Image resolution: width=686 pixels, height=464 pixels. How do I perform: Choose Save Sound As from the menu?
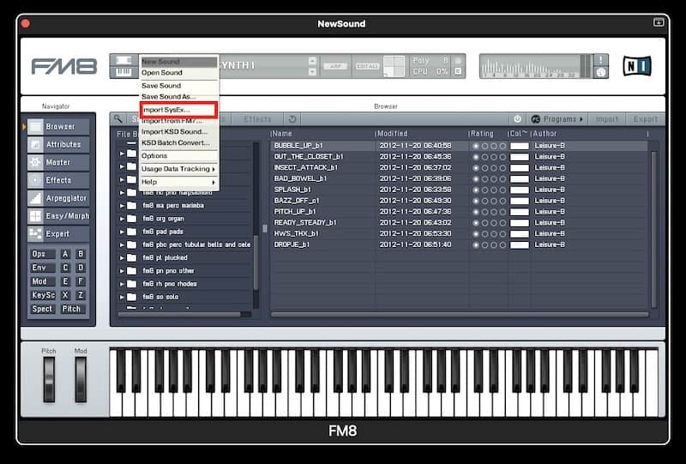(178, 97)
